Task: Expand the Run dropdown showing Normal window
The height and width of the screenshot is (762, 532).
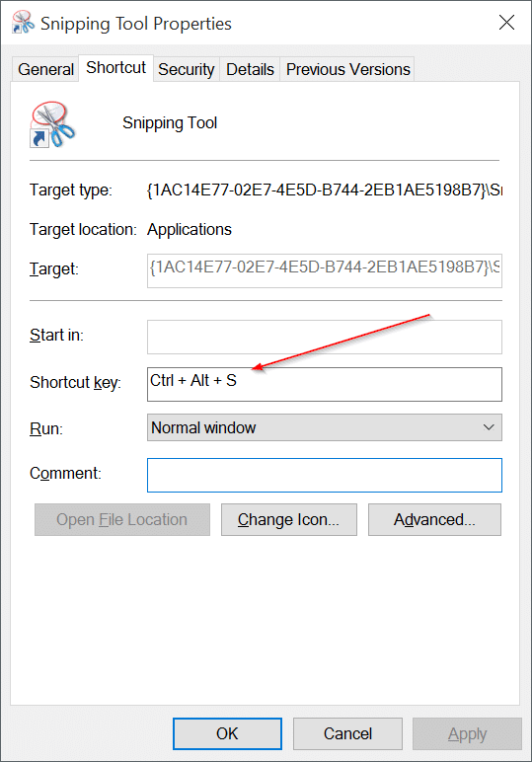Action: tap(325, 427)
